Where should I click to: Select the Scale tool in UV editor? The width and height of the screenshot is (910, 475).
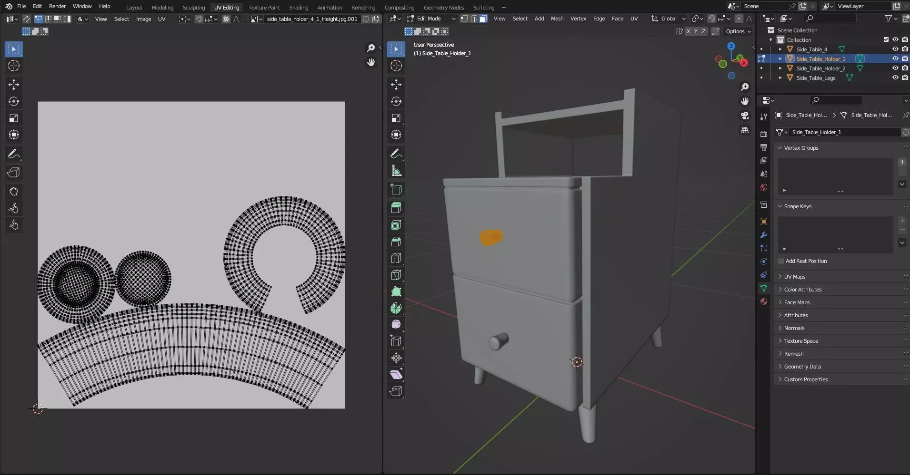click(14, 118)
